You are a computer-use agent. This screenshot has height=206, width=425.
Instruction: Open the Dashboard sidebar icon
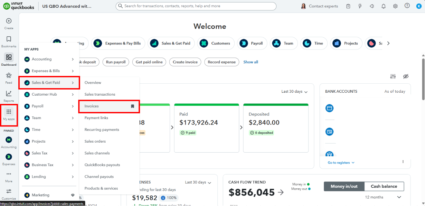[9, 57]
